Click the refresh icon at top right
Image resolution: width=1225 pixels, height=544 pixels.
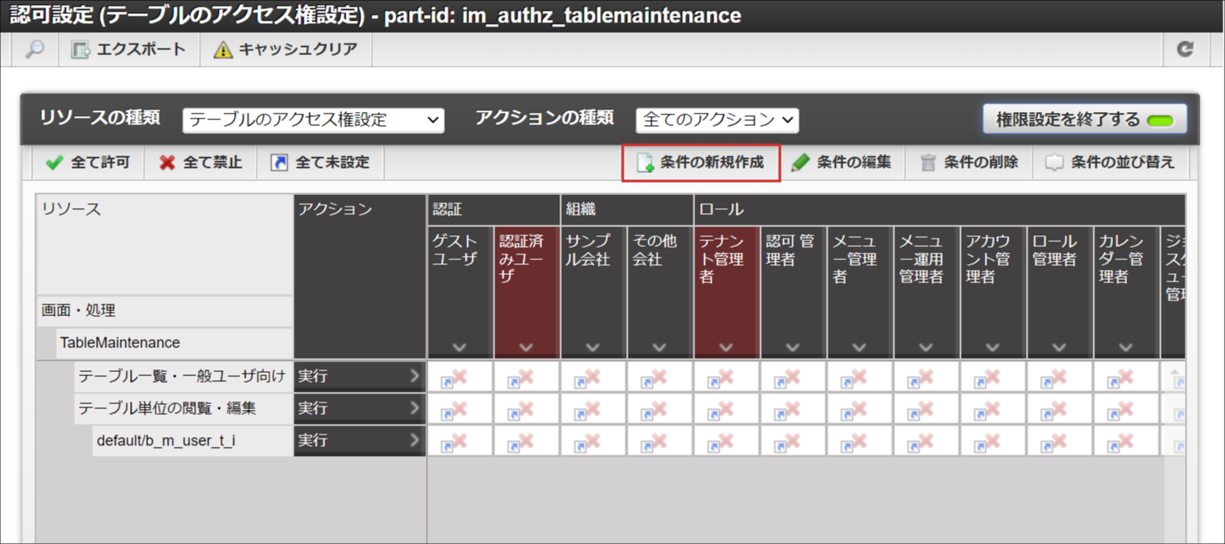[1185, 49]
